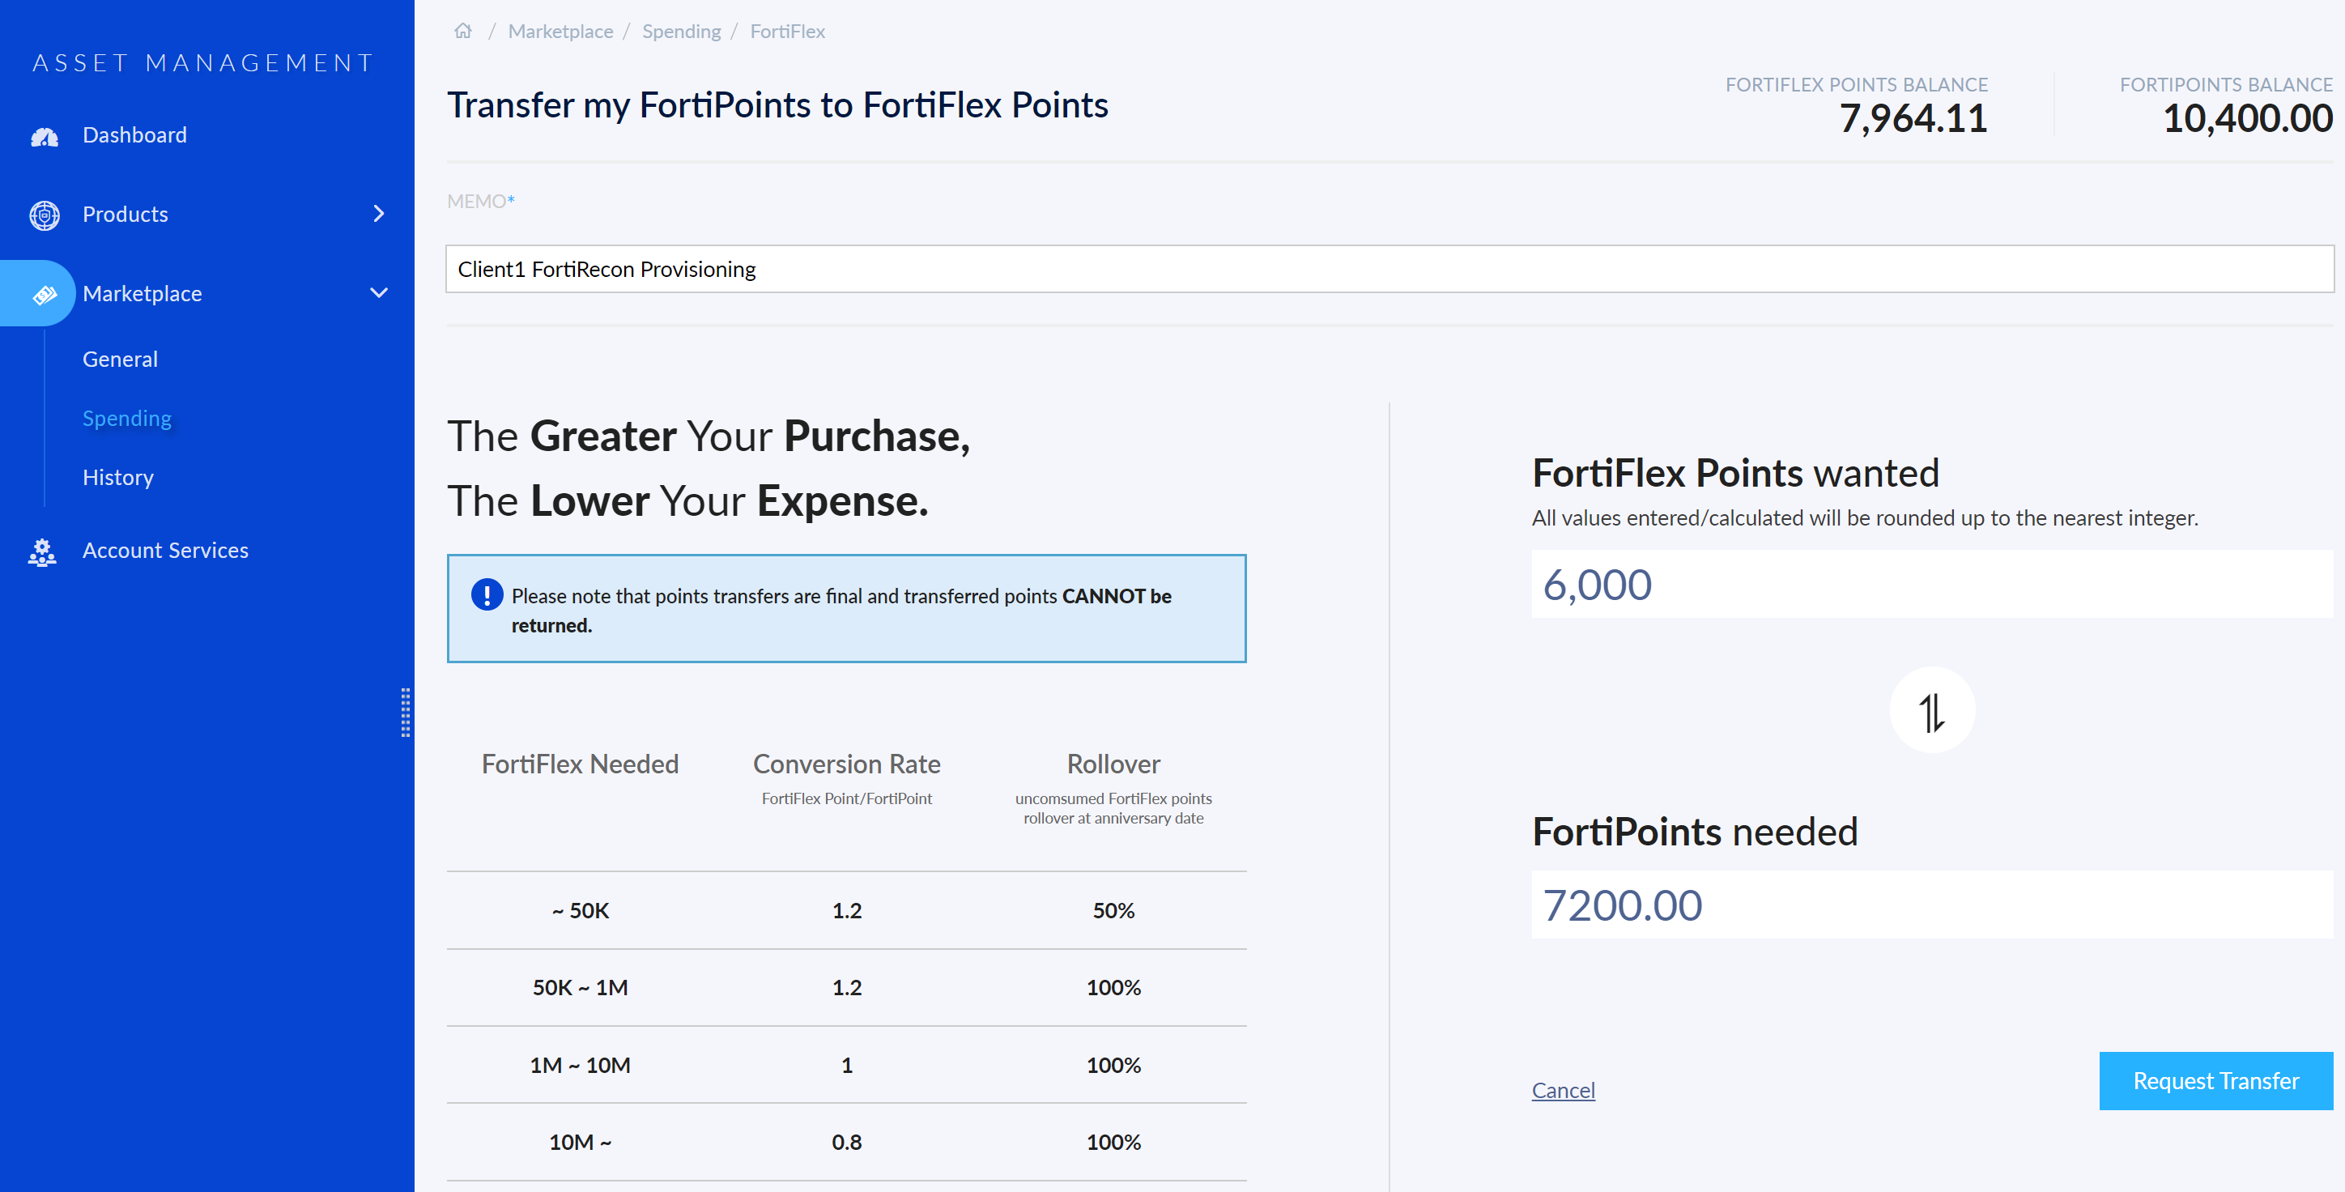Expand the Products menu chevron
This screenshot has height=1192, width=2345.
379,214
